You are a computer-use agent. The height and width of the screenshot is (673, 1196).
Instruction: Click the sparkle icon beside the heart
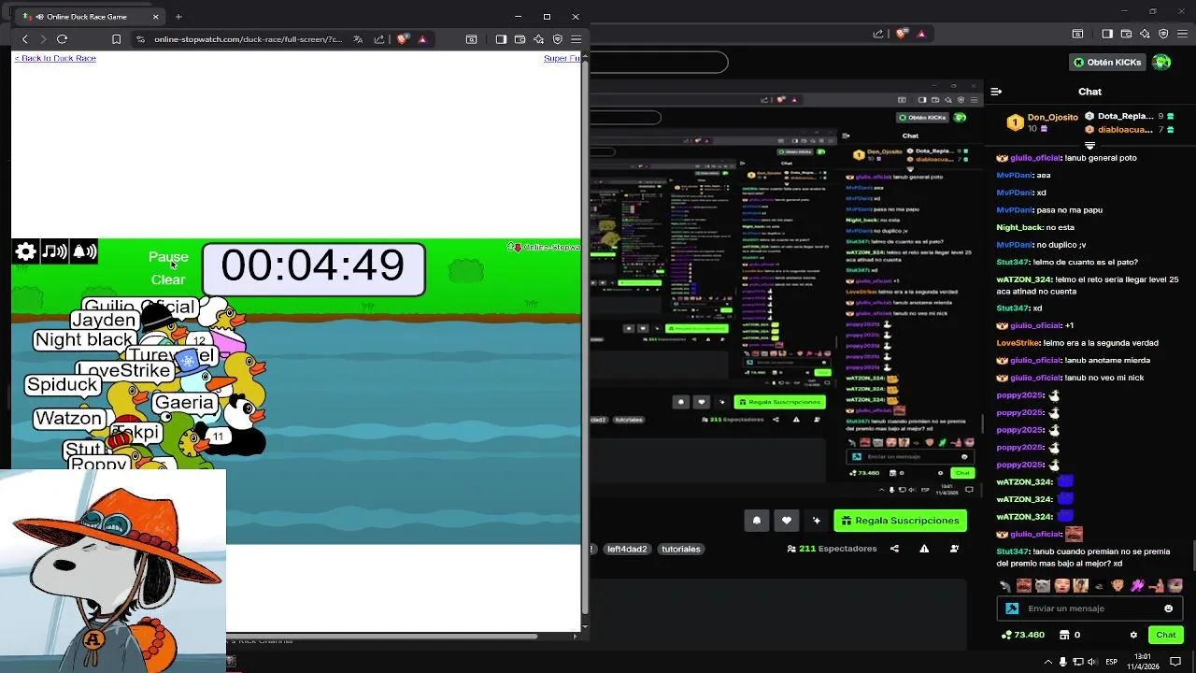click(817, 521)
